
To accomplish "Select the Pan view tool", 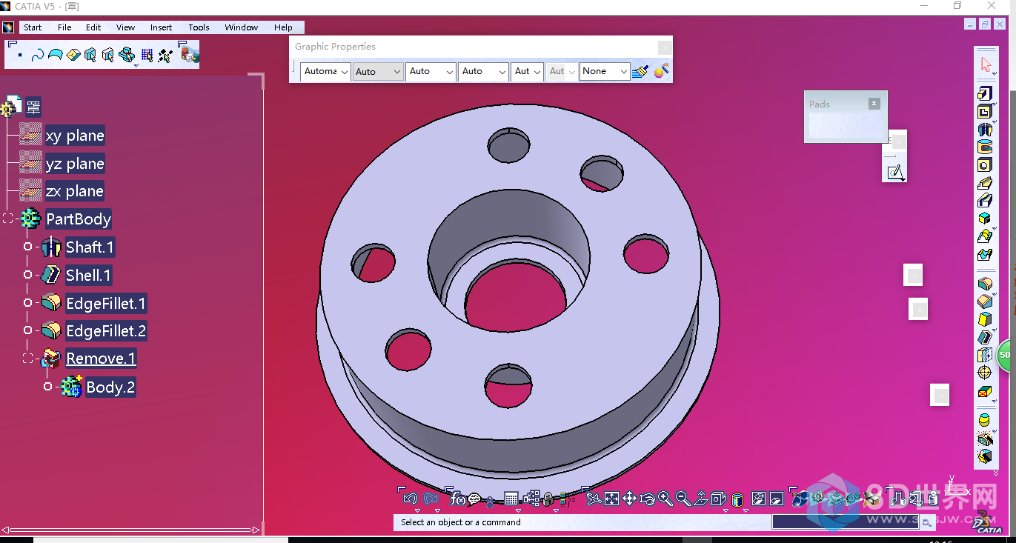I will click(x=629, y=499).
